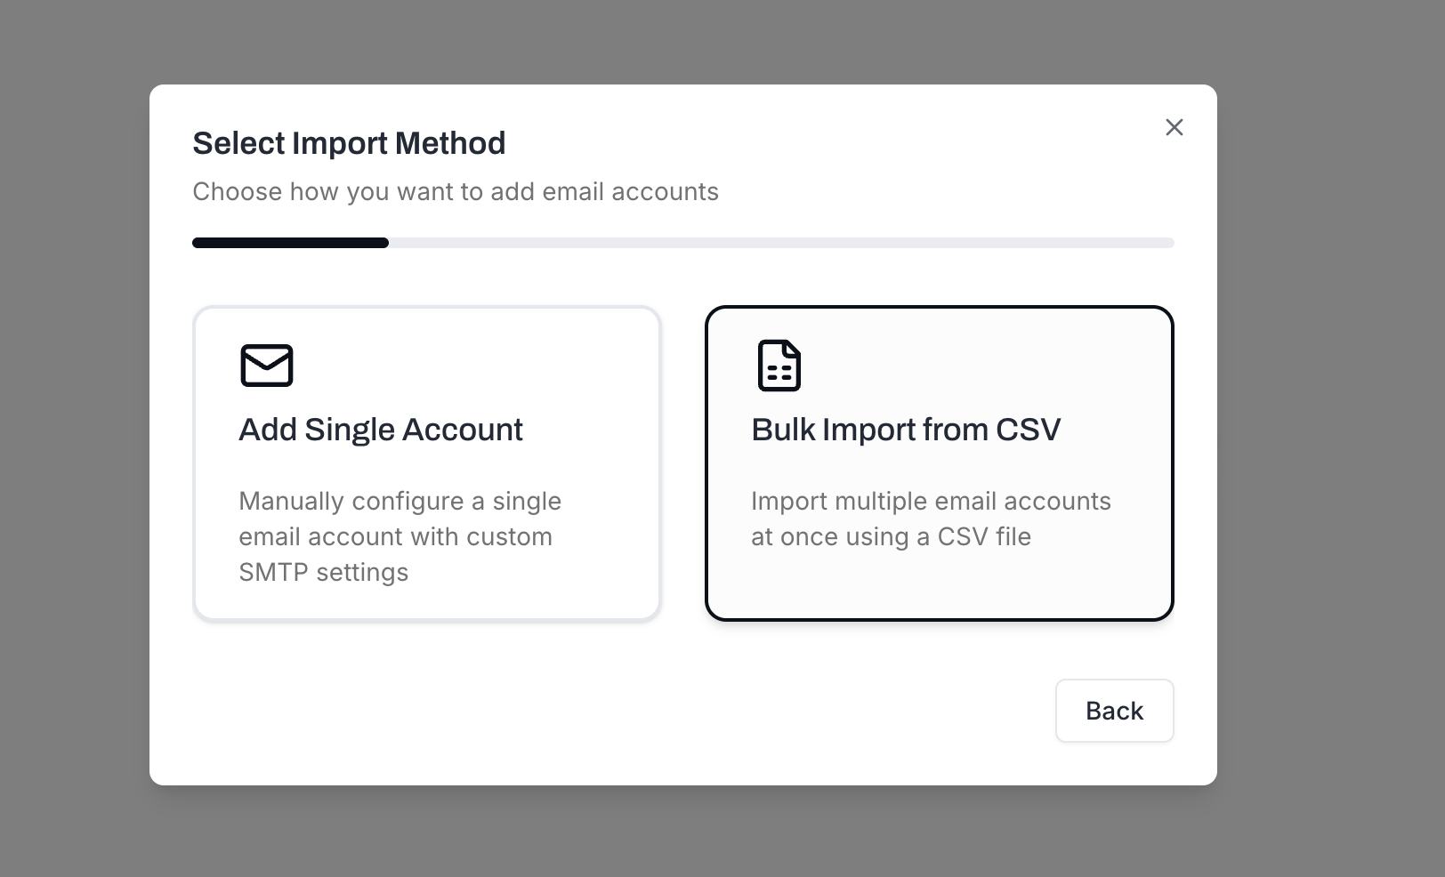Click the envelope icon on Add Single Account card
The image size is (1445, 877).
[x=264, y=365]
